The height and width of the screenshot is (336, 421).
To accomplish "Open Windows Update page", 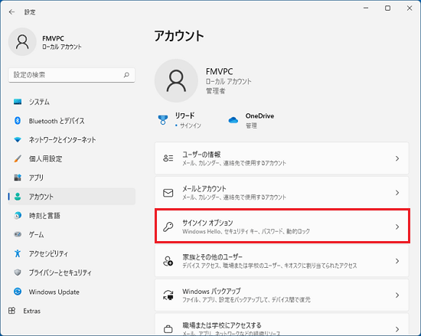I will [72, 292].
